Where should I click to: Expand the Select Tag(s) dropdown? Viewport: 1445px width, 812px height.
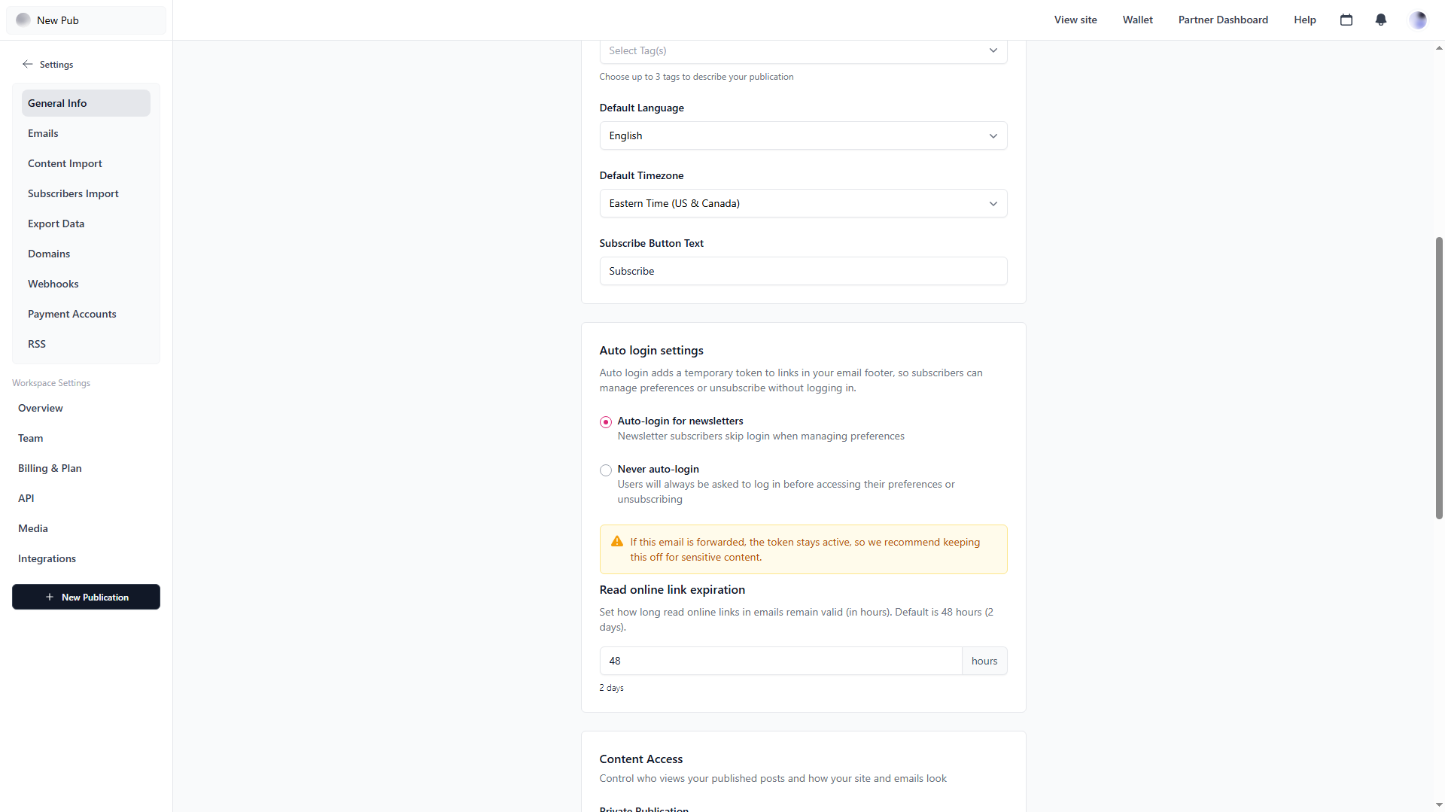pos(803,50)
